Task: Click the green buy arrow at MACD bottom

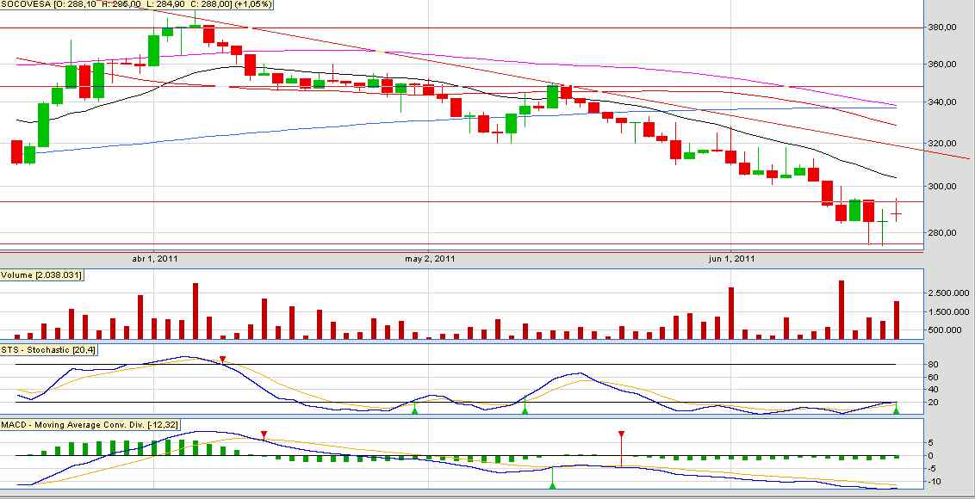Action: 552,478
